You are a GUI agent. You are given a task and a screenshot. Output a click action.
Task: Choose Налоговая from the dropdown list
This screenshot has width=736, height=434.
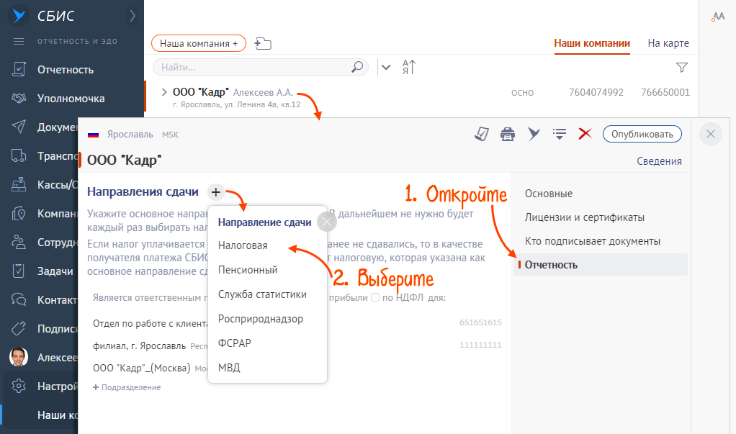pos(243,245)
